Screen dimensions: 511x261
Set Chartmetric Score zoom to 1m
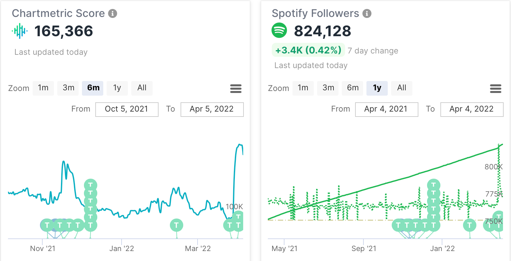pos(43,88)
